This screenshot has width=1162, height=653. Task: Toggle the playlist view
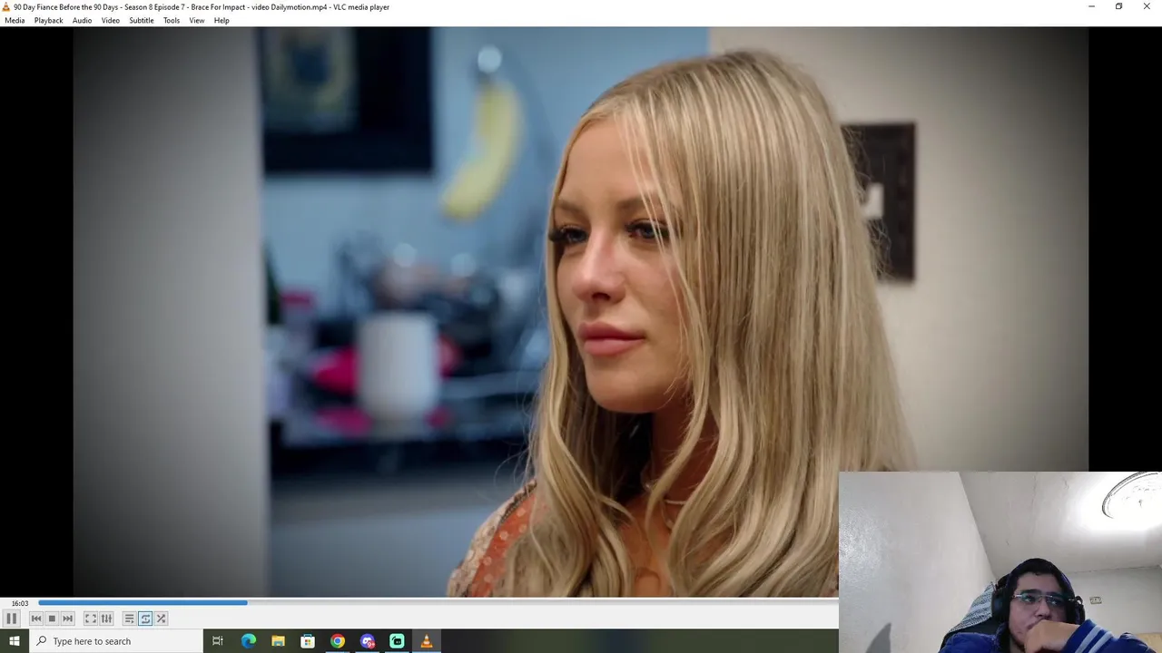[129, 619]
